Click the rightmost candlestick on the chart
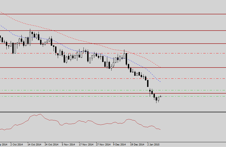The height and width of the screenshot is (147, 226). (x=161, y=96)
